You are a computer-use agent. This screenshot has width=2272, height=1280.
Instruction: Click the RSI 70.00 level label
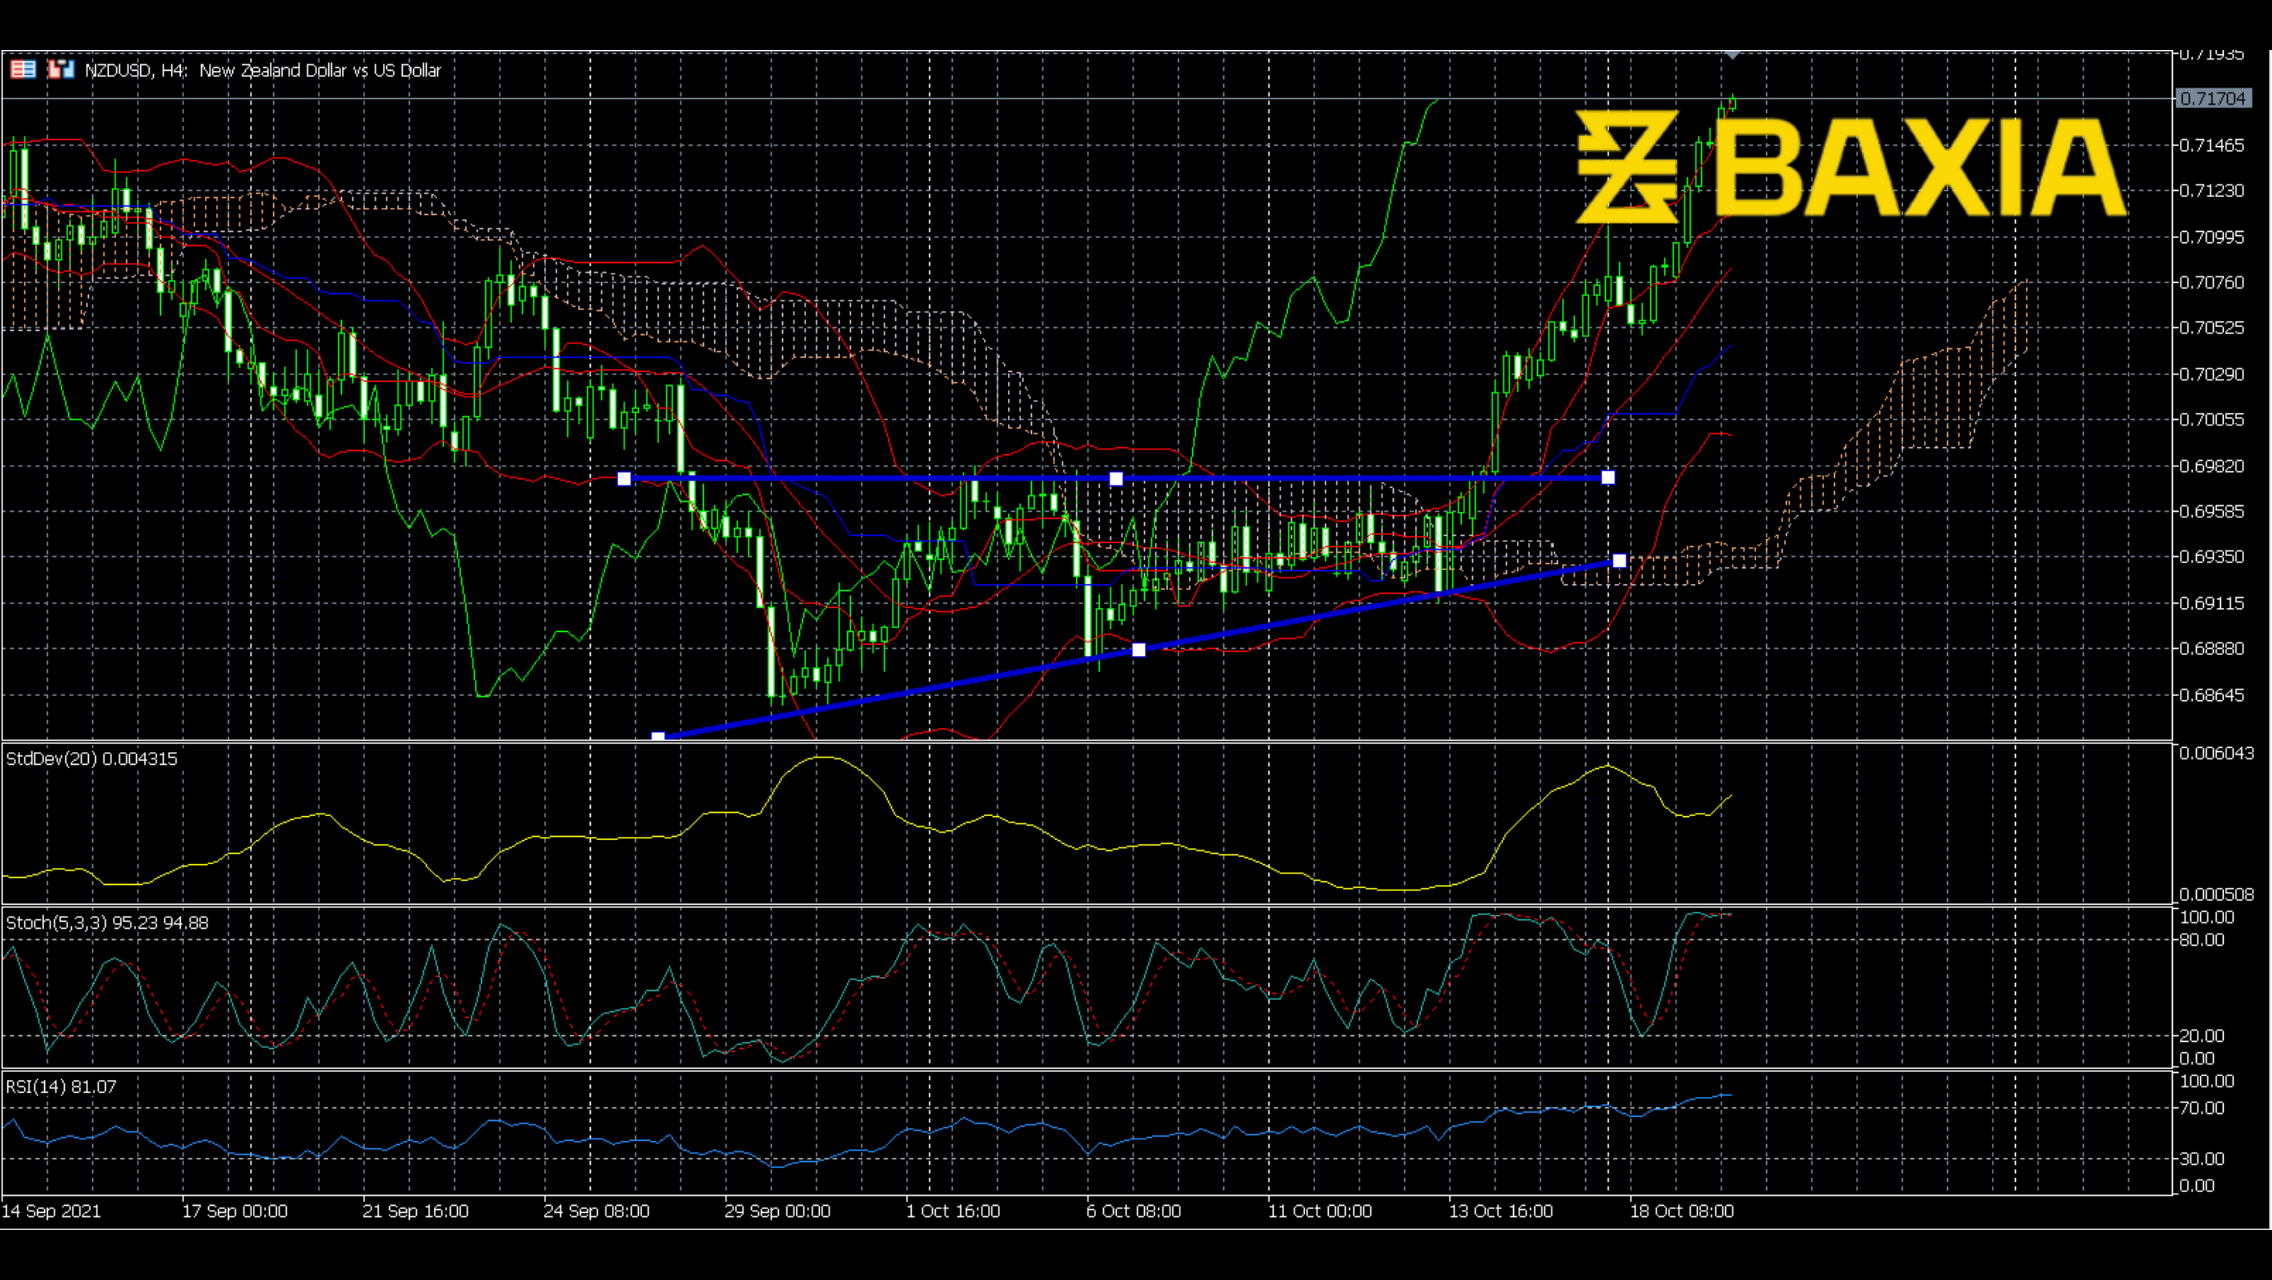[2201, 1109]
